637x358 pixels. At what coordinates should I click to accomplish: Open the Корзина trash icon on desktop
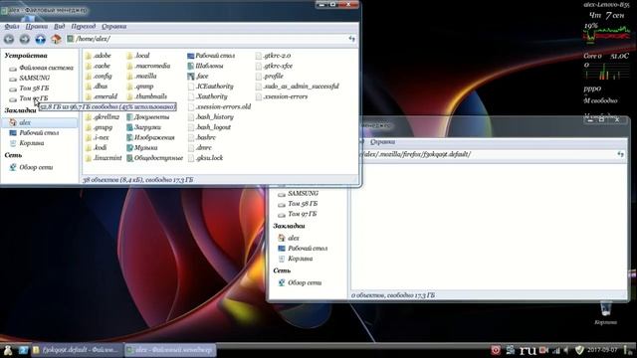pos(605,309)
